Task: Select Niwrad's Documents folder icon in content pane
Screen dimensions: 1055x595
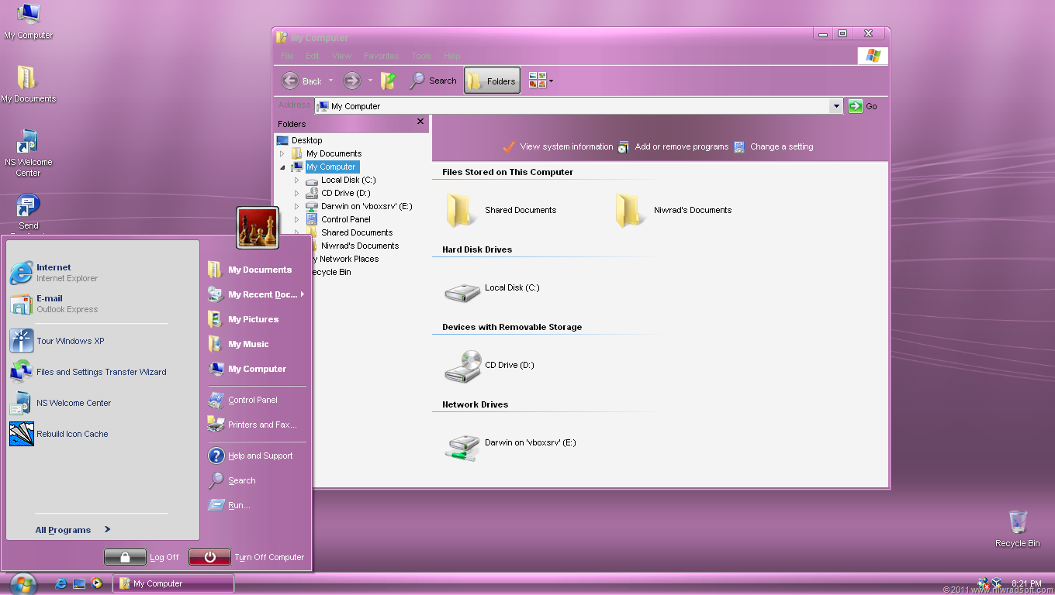Action: click(629, 210)
